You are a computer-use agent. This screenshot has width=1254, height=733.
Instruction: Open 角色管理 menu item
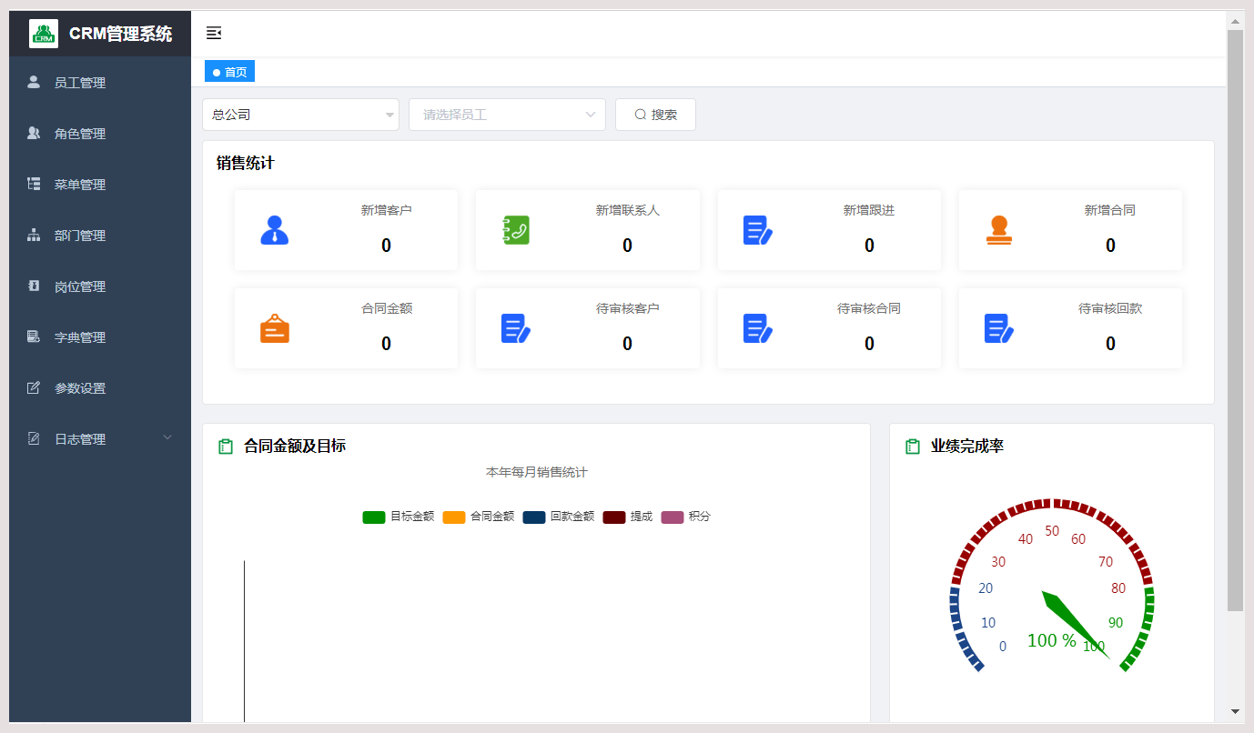[x=100, y=134]
